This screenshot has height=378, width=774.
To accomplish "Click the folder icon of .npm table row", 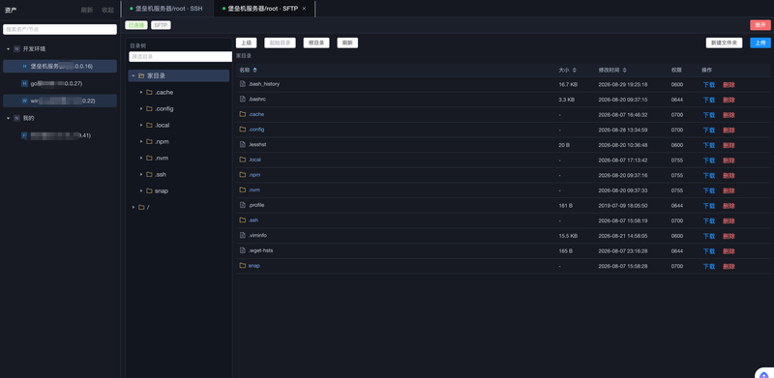I will (x=243, y=175).
